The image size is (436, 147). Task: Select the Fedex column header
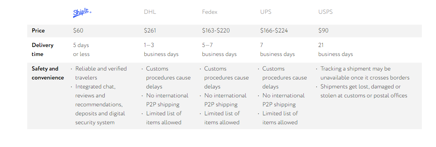coord(210,12)
